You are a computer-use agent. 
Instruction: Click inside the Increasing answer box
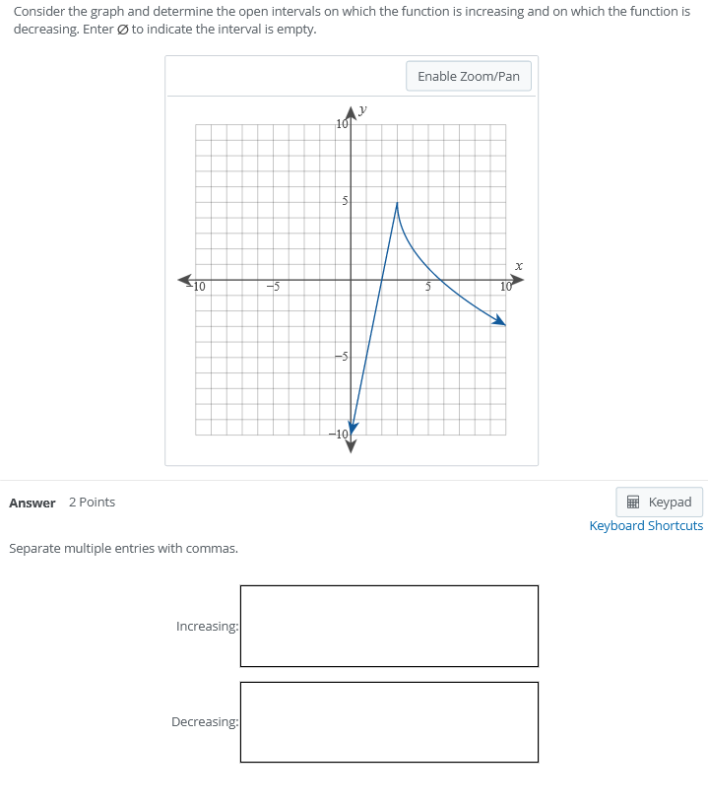click(389, 626)
